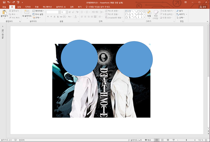Click the font name combo box

click(53, 12)
